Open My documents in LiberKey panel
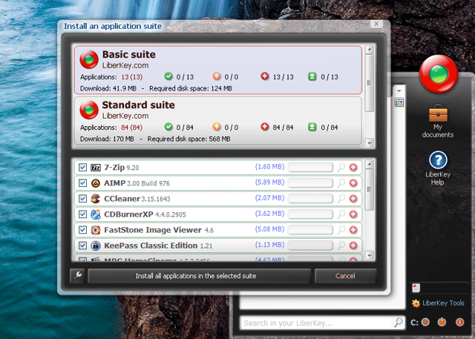This screenshot has height=339, width=475. tap(438, 121)
